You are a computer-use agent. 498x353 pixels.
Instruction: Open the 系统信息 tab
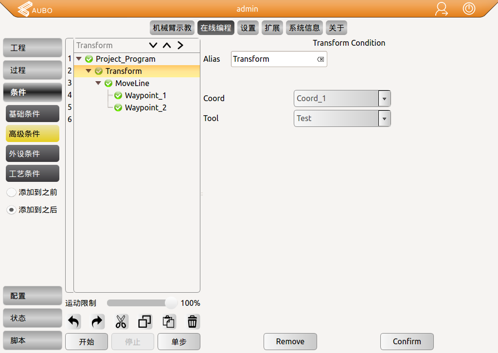click(304, 28)
